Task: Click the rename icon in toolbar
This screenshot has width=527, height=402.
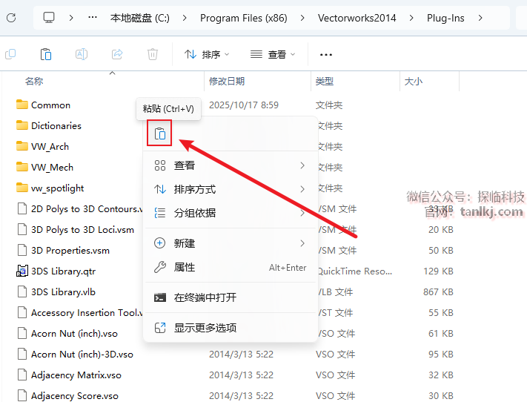Action: tap(82, 54)
